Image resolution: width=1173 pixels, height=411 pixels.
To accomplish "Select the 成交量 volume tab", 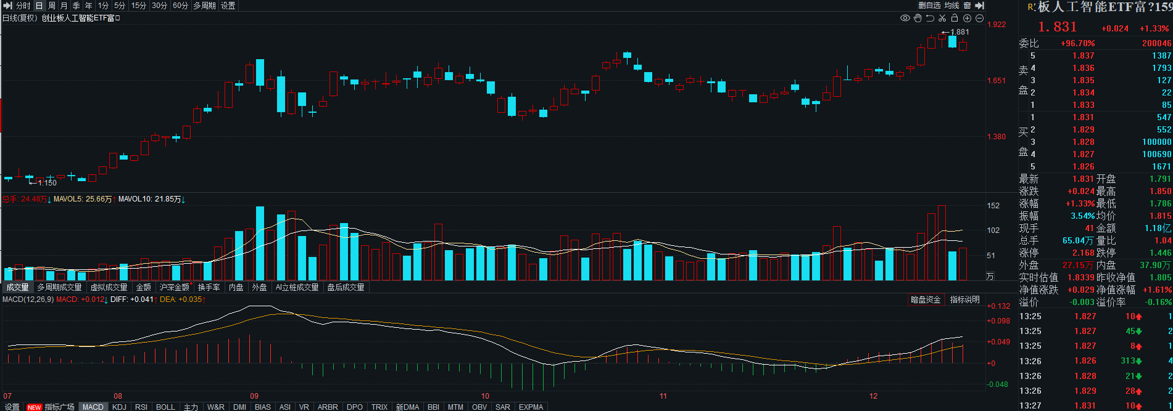I will pos(17,287).
